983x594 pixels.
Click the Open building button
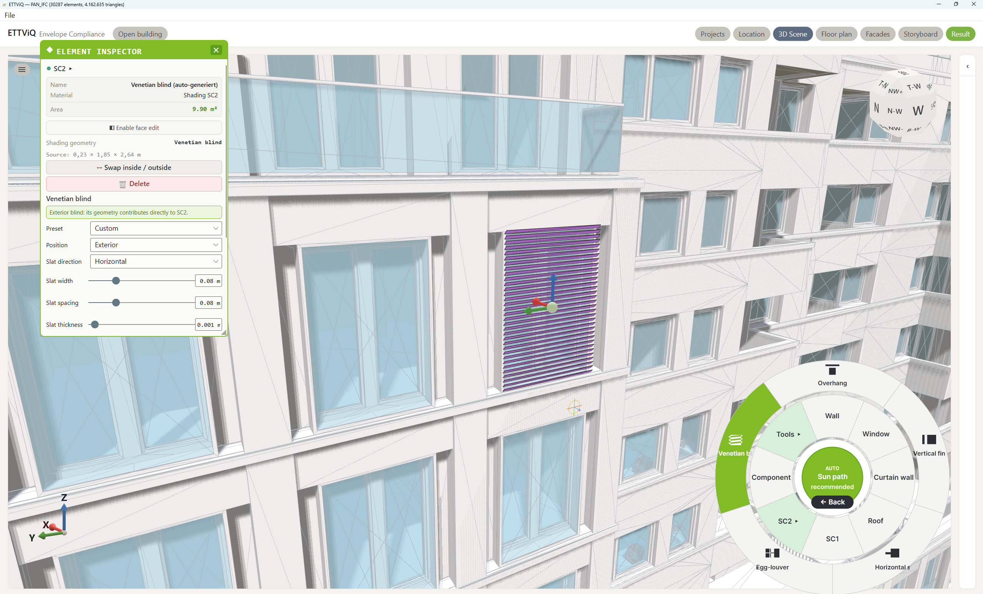click(140, 34)
